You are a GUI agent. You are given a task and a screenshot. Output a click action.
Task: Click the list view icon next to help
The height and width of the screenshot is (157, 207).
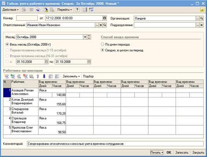click(85, 10)
